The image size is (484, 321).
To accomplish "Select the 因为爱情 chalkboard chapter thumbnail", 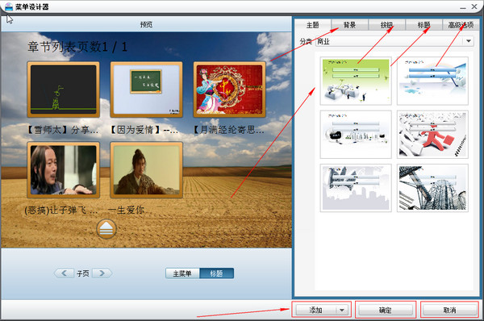I will click(x=146, y=90).
